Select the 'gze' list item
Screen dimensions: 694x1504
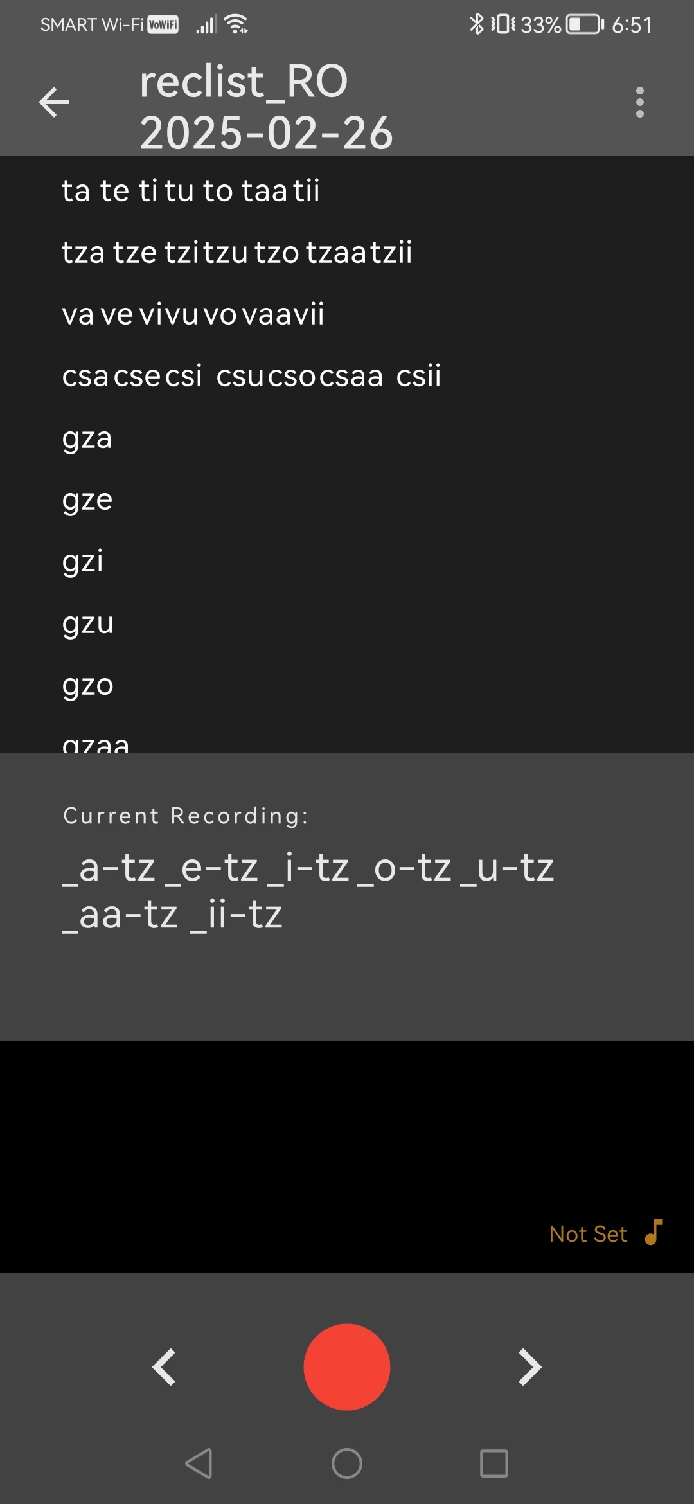[x=87, y=500]
